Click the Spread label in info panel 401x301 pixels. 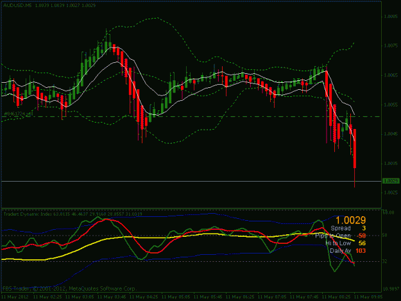pos(341,228)
